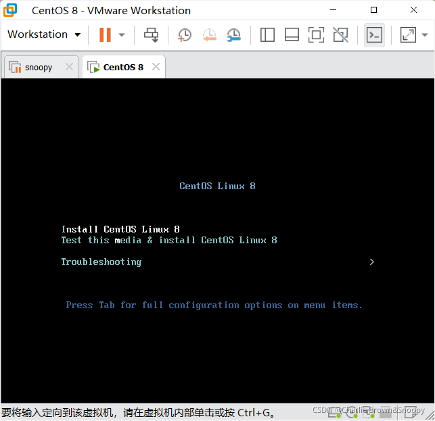Click the arrow next to Troubleshooting

[x=372, y=262]
